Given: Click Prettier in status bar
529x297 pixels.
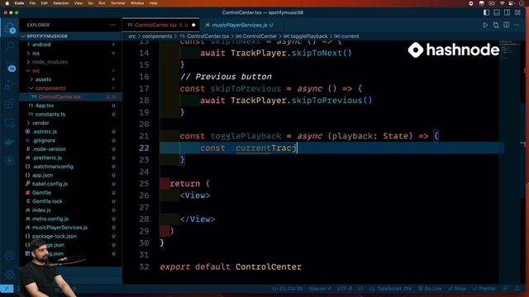Looking at the screenshot, I should tap(485, 289).
